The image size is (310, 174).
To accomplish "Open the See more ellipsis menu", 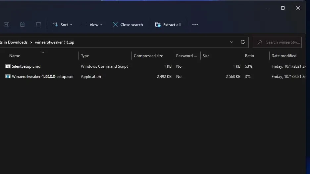I will click(x=195, y=25).
